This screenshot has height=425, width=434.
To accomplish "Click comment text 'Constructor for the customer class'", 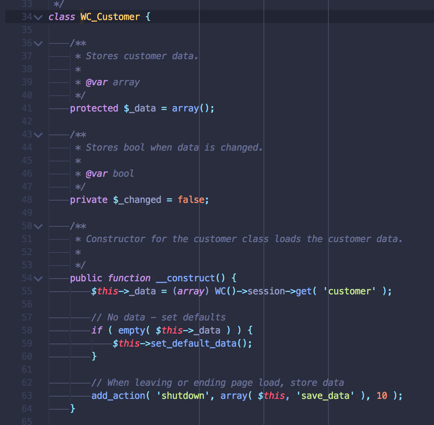I will click(x=177, y=239).
